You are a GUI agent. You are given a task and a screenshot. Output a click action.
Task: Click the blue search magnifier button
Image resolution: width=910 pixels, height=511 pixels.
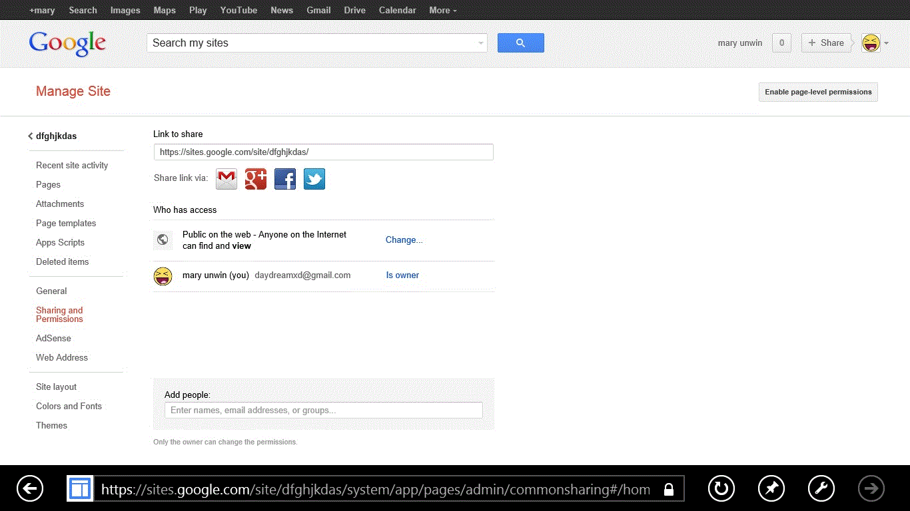coord(521,43)
